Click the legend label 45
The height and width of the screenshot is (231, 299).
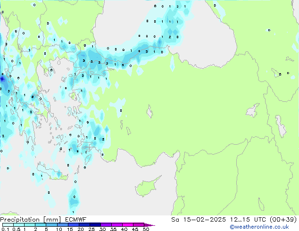135,229
